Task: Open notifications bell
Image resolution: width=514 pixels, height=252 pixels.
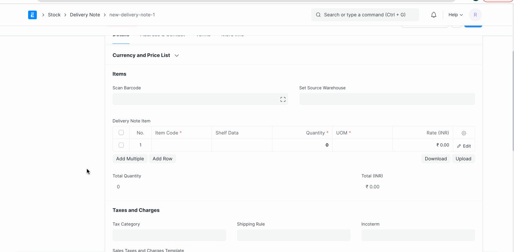Action: (x=433, y=15)
